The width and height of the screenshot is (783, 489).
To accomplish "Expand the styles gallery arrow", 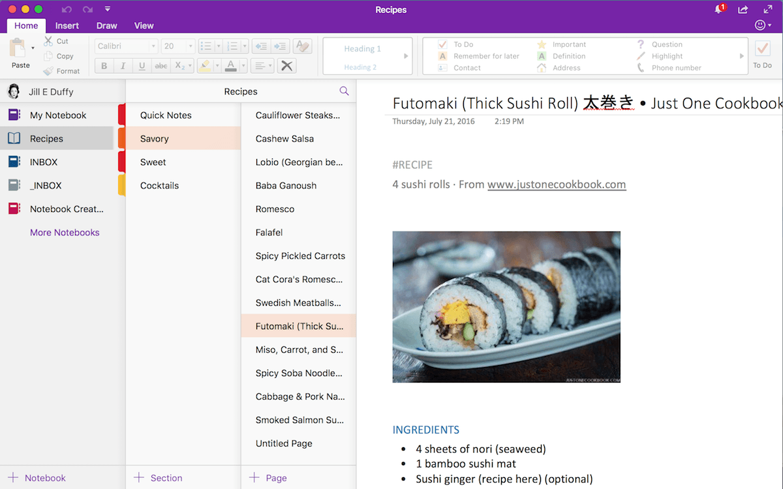I will [x=406, y=56].
